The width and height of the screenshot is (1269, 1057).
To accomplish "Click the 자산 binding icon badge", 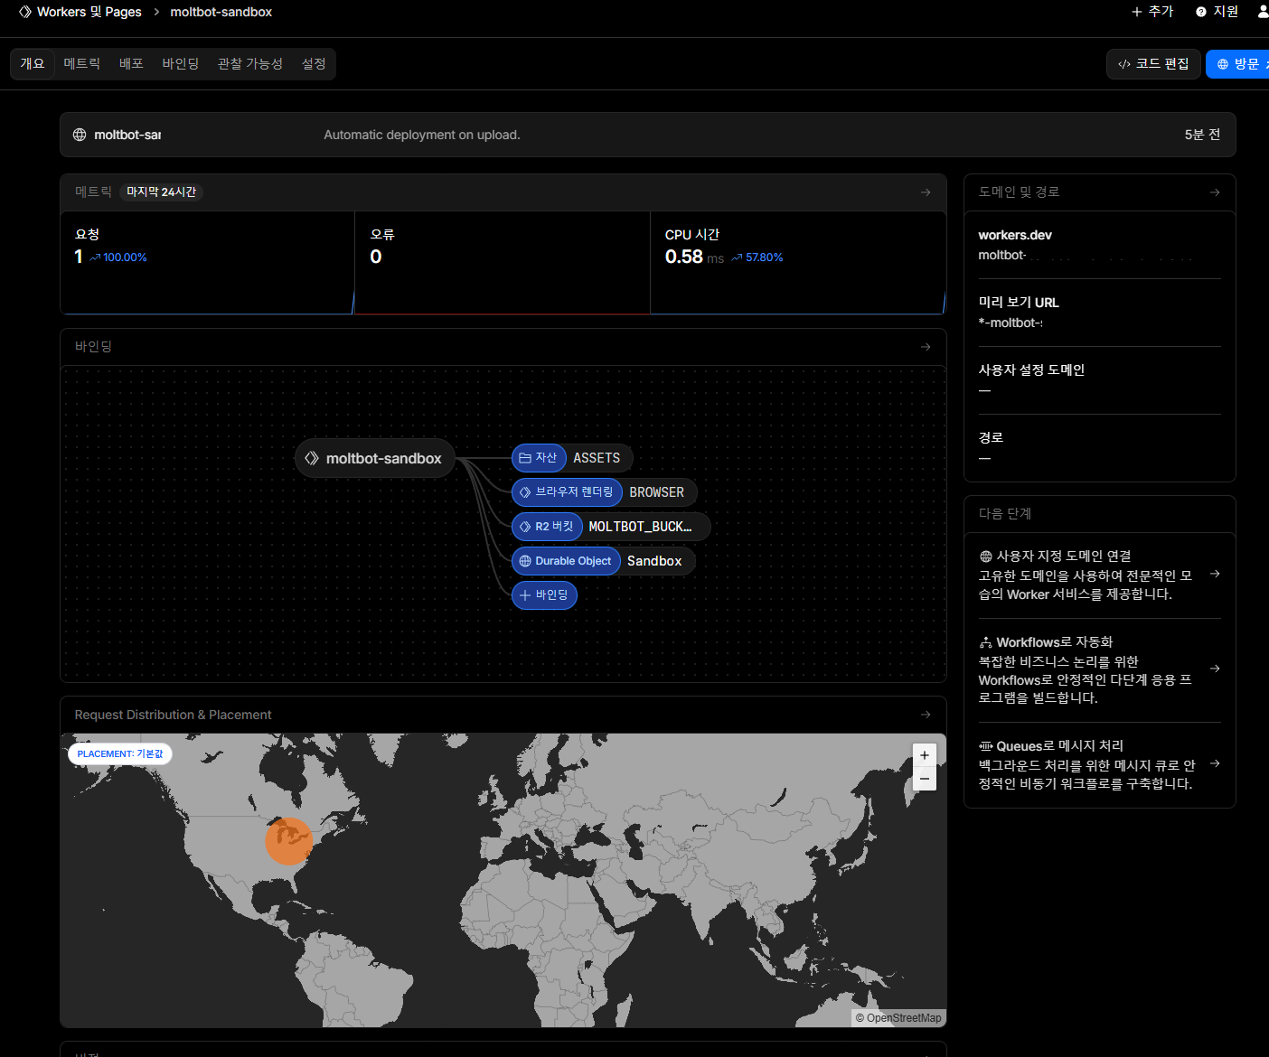I will [539, 458].
